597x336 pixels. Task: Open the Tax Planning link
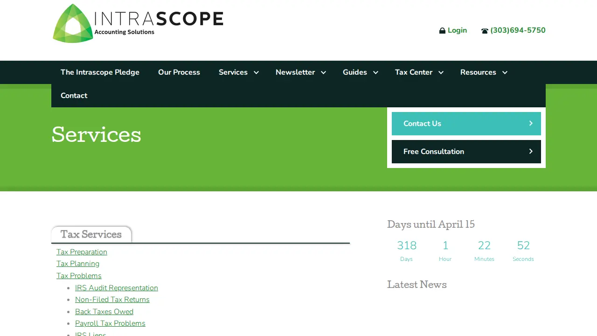click(x=78, y=264)
